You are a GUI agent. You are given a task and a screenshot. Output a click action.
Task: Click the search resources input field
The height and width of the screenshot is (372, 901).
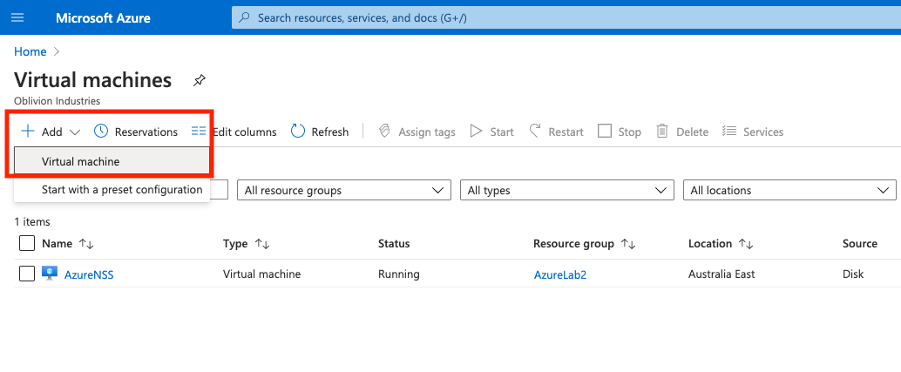(x=566, y=17)
